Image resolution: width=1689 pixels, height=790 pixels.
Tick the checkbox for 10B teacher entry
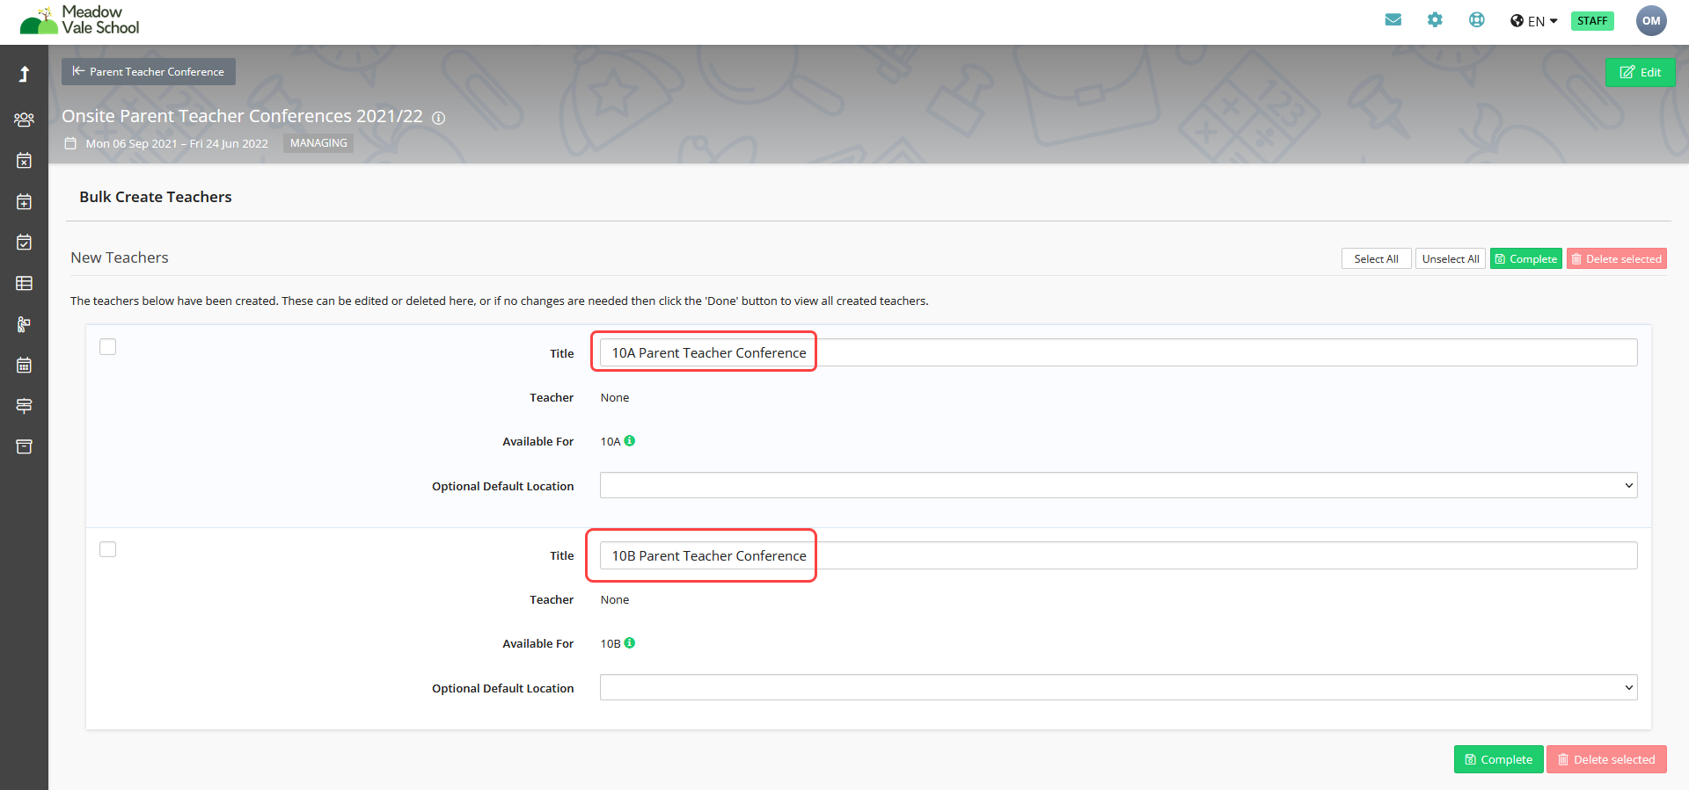point(108,549)
